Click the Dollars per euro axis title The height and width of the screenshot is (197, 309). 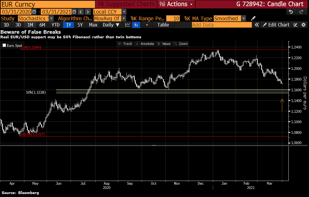(x=305, y=93)
